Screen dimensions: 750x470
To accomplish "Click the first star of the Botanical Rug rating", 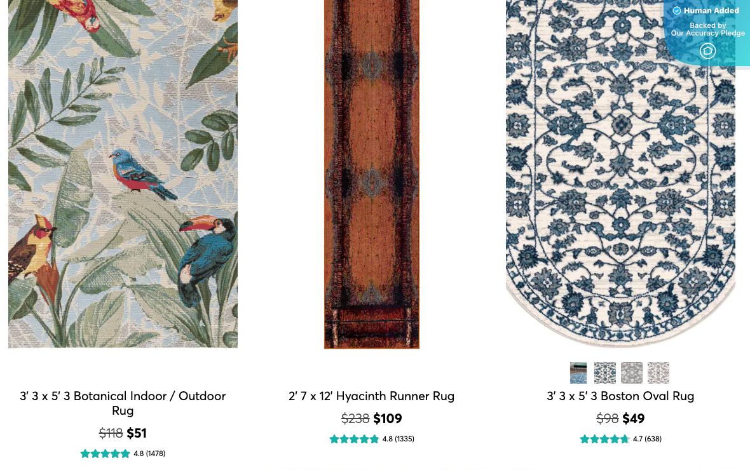I will tap(85, 453).
